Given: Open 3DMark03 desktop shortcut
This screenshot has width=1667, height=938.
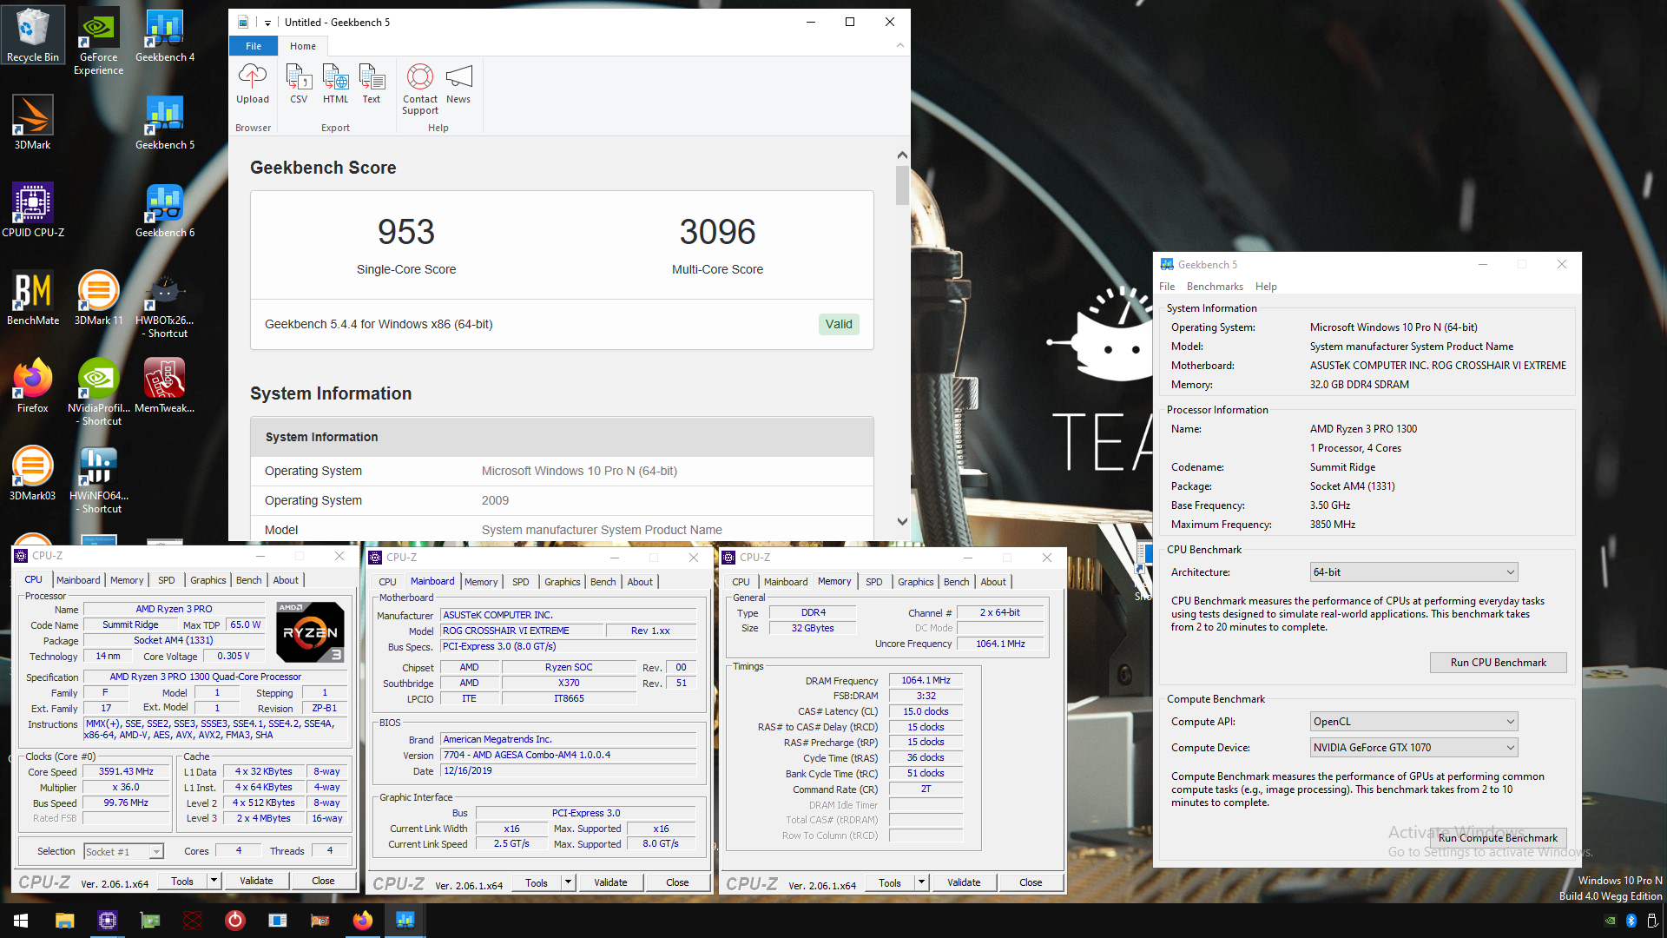Looking at the screenshot, I should coord(33,473).
